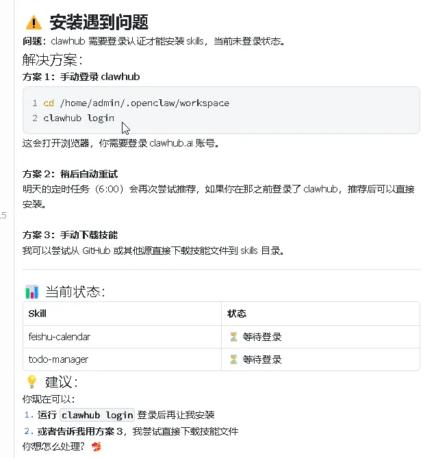
Task: Click the inline 'clawhub login' code snippet
Action: (97, 415)
